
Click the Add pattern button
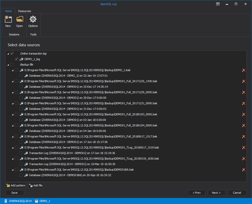(16, 185)
